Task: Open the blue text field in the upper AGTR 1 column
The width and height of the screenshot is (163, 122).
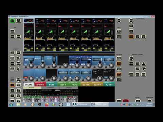Action: coord(109,60)
